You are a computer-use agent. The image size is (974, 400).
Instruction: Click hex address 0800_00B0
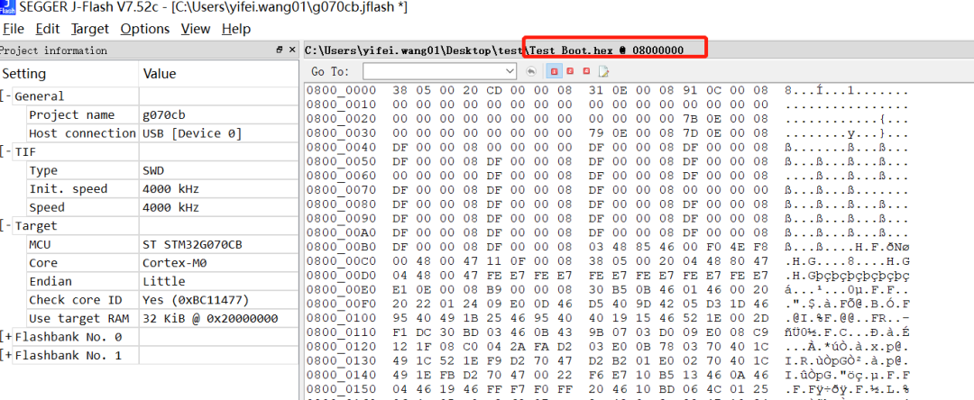click(342, 246)
